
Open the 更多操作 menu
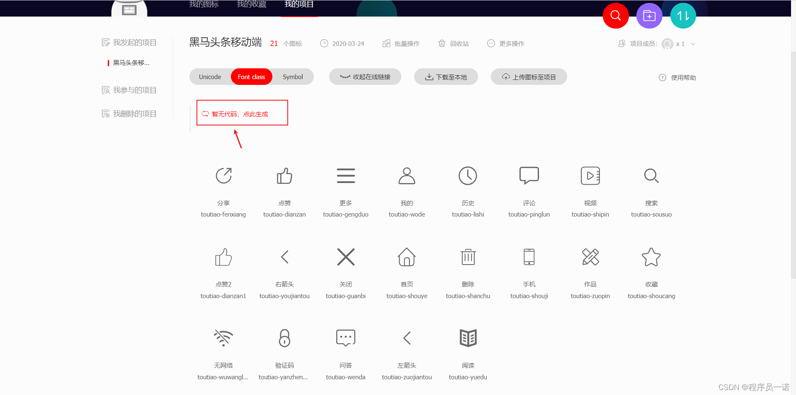coord(505,43)
